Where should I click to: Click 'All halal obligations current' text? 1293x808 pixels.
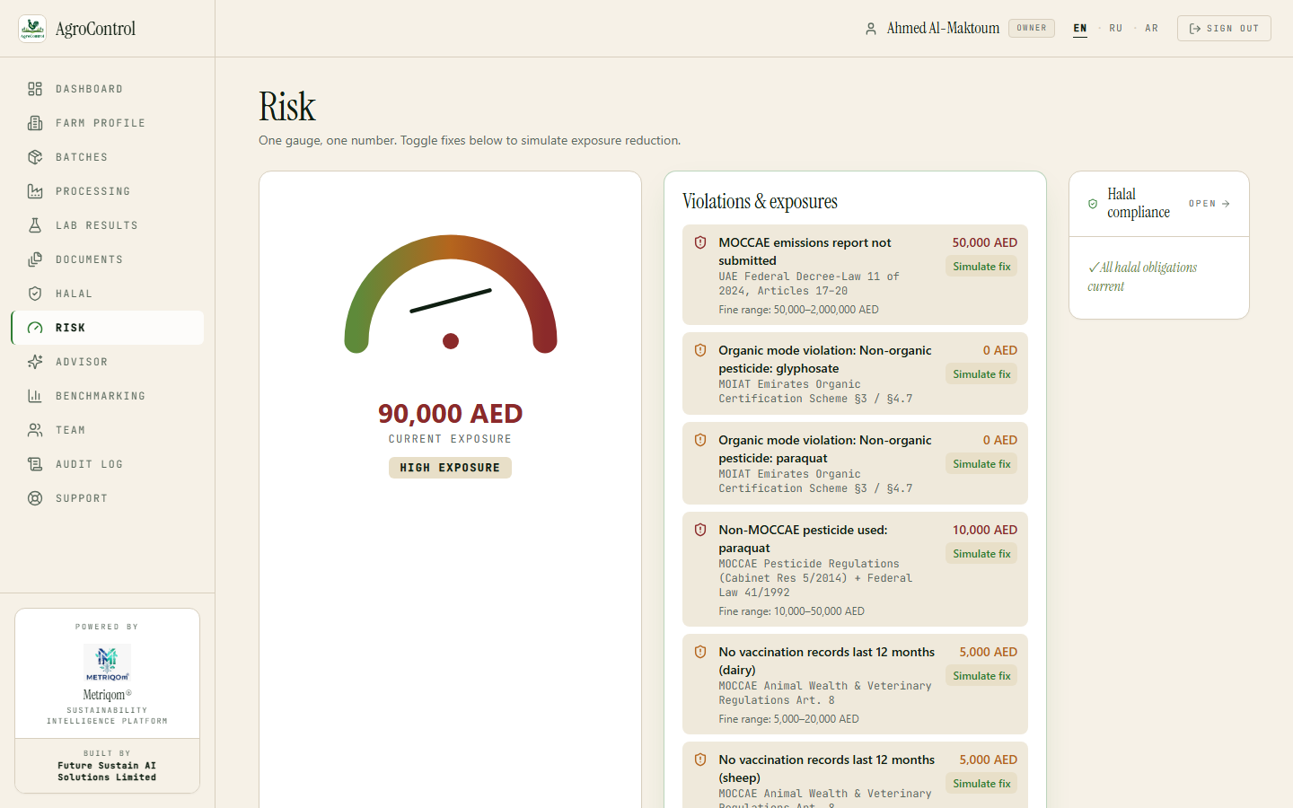[x=1142, y=277]
